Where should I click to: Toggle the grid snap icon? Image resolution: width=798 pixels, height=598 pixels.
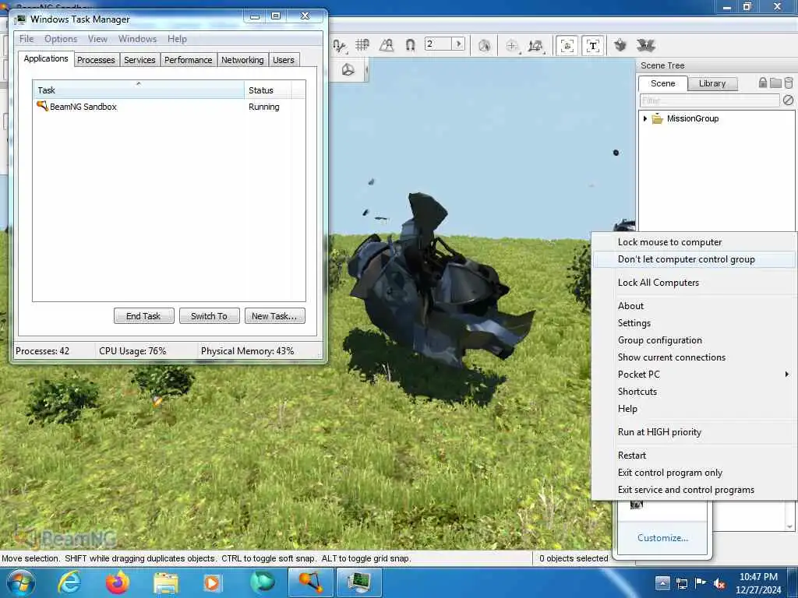click(x=362, y=45)
